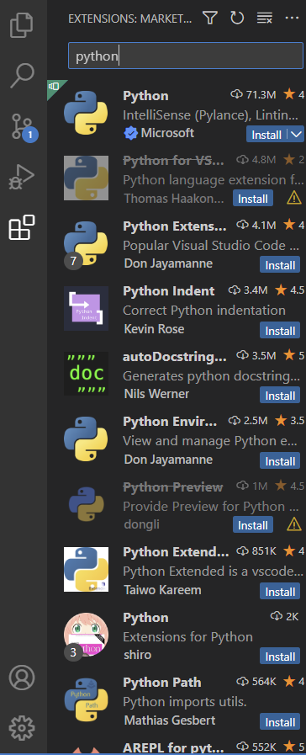The width and height of the screenshot is (306, 755).
Task: Install Python Extension Pack by Don Jayamanne
Action: pyautogui.click(x=280, y=265)
